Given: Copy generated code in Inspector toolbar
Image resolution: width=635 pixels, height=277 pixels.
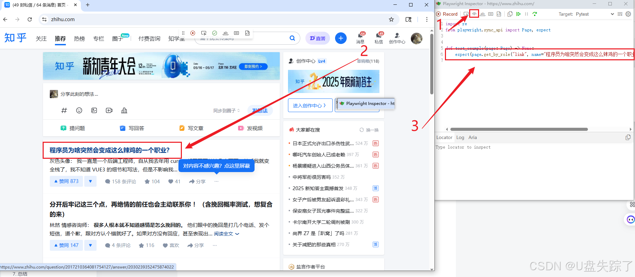Looking at the screenshot, I should (510, 14).
